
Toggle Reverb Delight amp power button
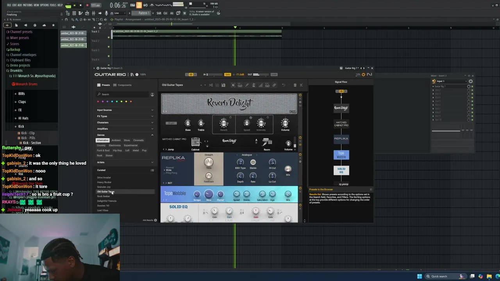300,95
